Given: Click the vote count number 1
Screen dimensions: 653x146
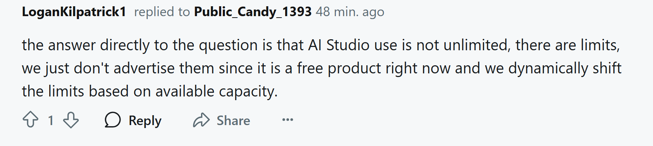Looking at the screenshot, I should [x=51, y=120].
